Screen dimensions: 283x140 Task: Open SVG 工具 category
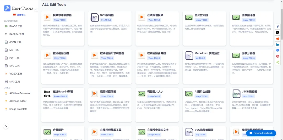(x=14, y=66)
